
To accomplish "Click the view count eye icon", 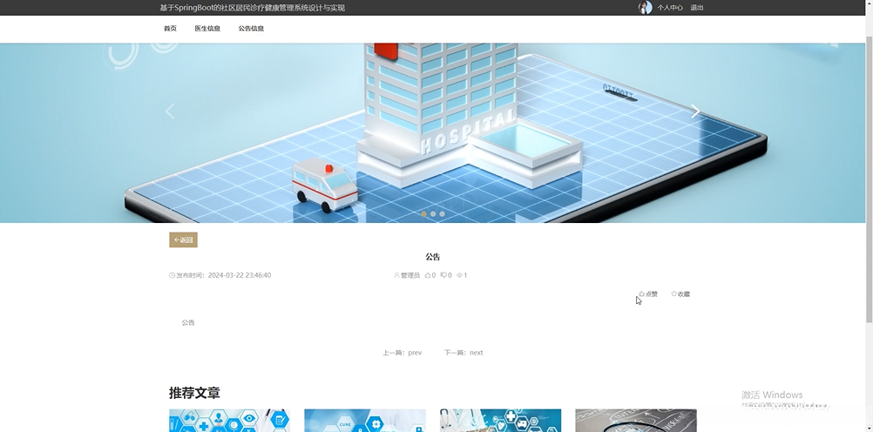I will point(459,275).
